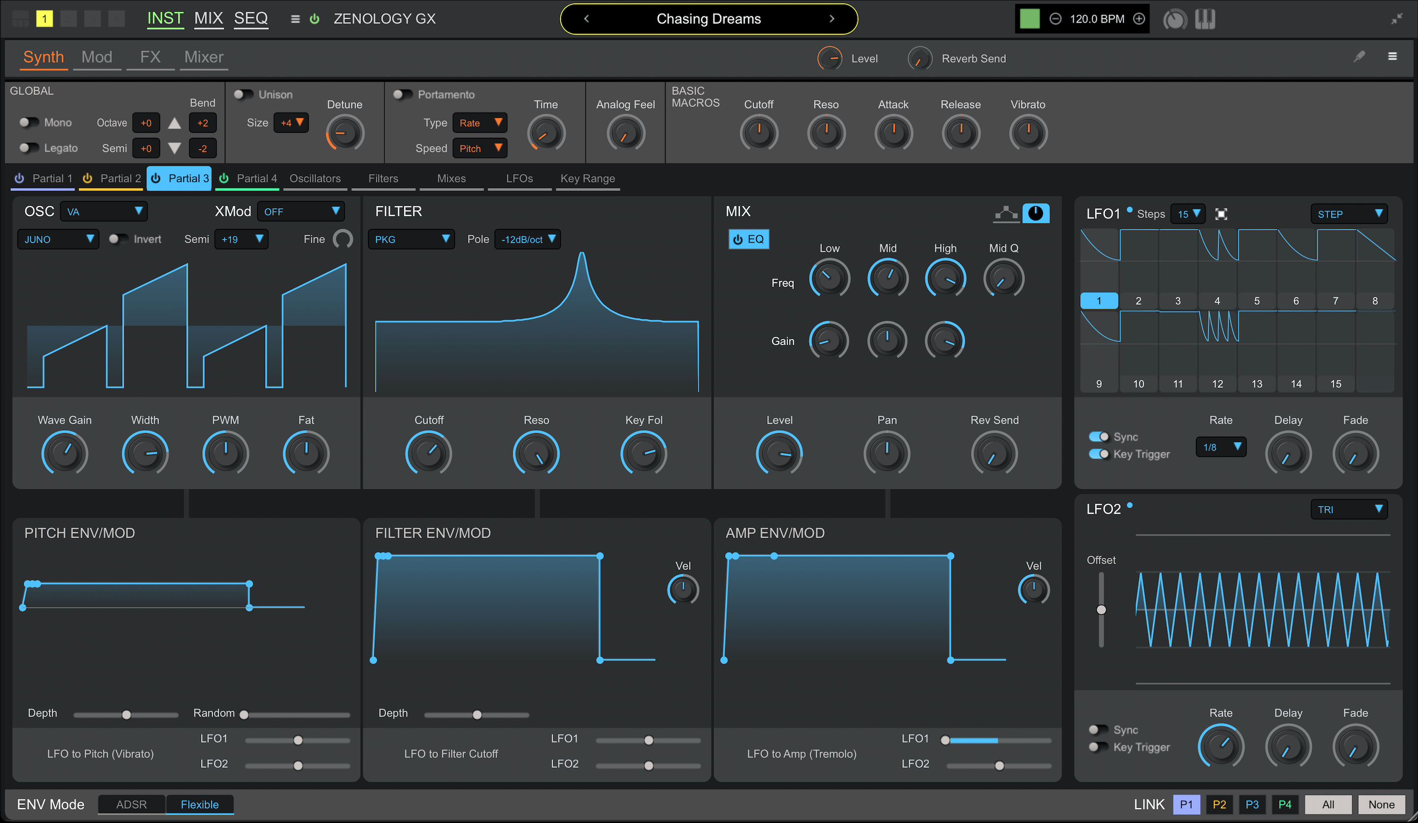This screenshot has width=1418, height=823.
Task: Expand the JUNO oscillator waveform dropdown
Action: pyautogui.click(x=58, y=239)
